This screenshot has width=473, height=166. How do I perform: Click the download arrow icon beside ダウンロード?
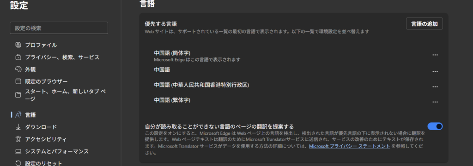[18, 127]
